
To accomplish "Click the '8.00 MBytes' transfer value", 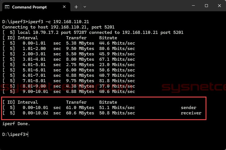I will pos(80,59).
